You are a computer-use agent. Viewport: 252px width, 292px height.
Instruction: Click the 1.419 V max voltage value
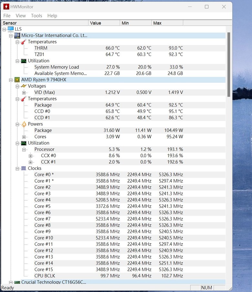[x=176, y=92]
